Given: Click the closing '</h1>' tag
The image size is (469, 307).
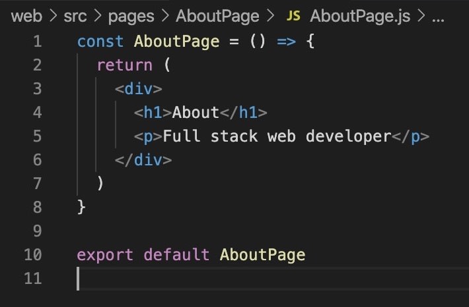Looking at the screenshot, I should (x=244, y=113).
